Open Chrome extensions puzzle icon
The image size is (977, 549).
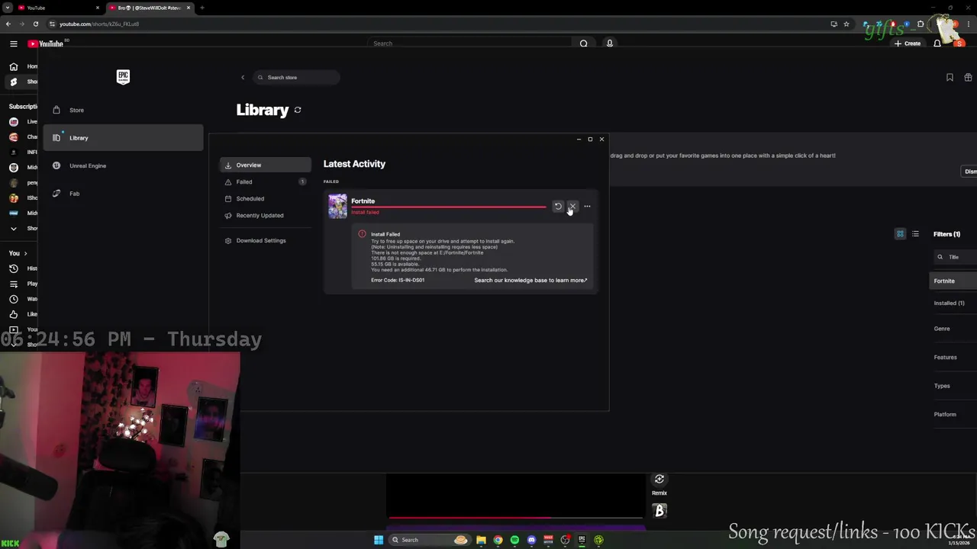920,24
